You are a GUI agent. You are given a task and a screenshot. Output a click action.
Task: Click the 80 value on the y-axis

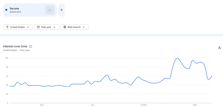click(x=7, y=67)
